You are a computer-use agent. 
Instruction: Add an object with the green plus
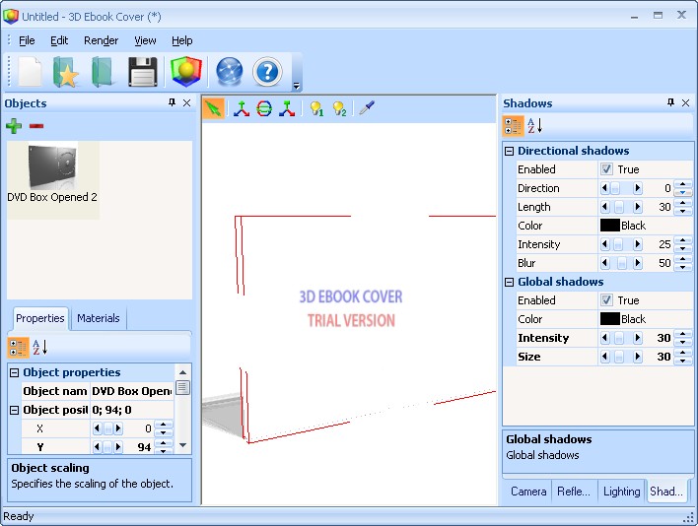[14, 125]
